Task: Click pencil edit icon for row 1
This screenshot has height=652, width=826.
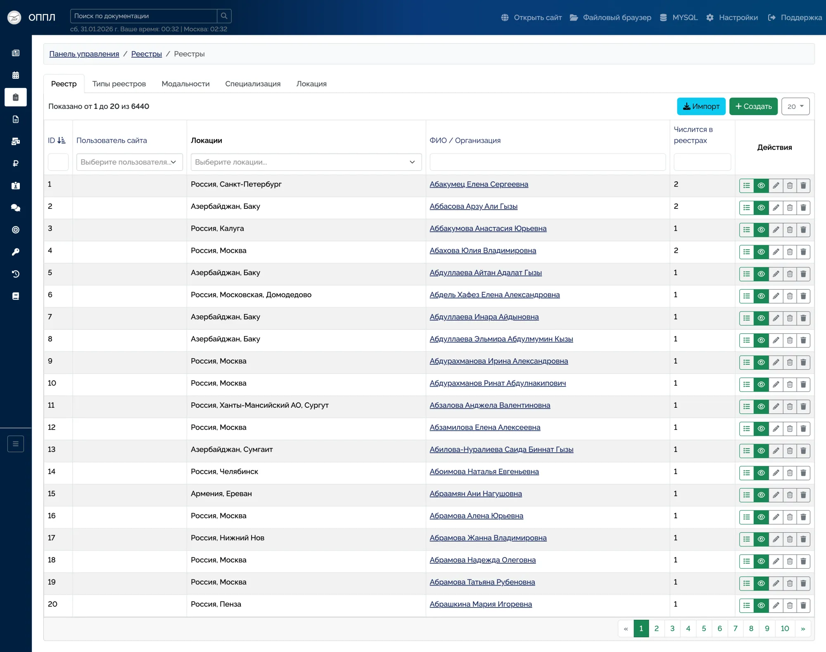Action: click(776, 186)
